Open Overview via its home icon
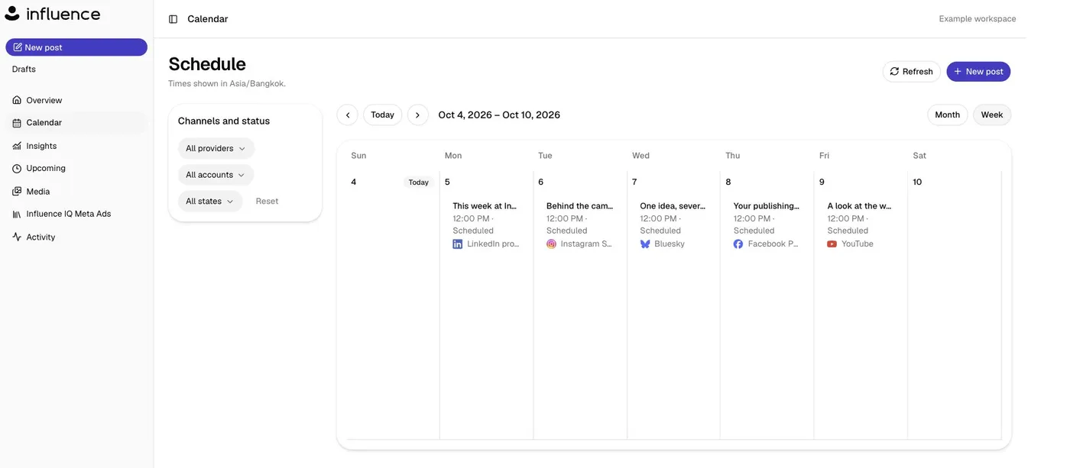Image resolution: width=1070 pixels, height=468 pixels. 17,100
